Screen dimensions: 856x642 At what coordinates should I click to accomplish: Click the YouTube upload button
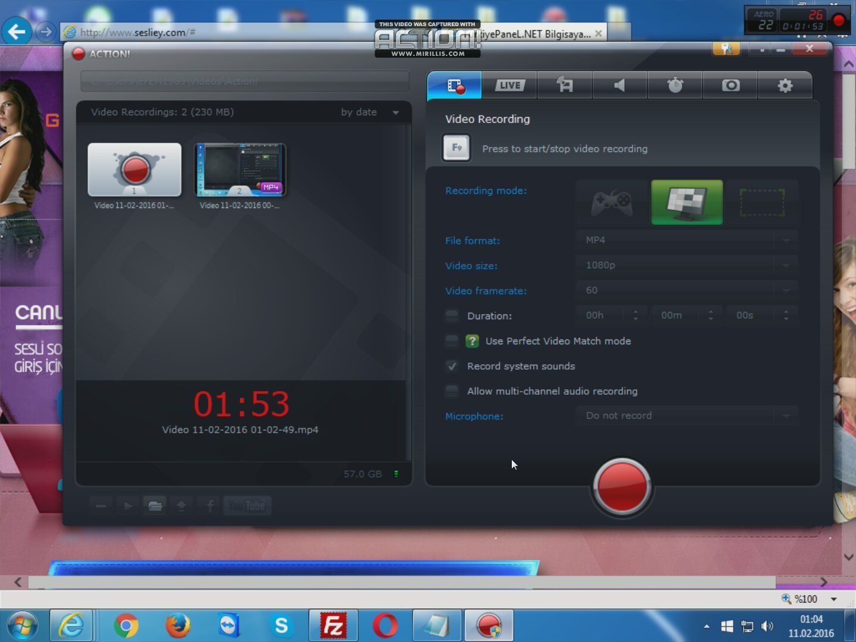click(247, 506)
